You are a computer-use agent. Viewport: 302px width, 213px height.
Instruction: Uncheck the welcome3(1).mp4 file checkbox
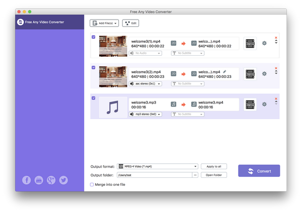(x=94, y=37)
